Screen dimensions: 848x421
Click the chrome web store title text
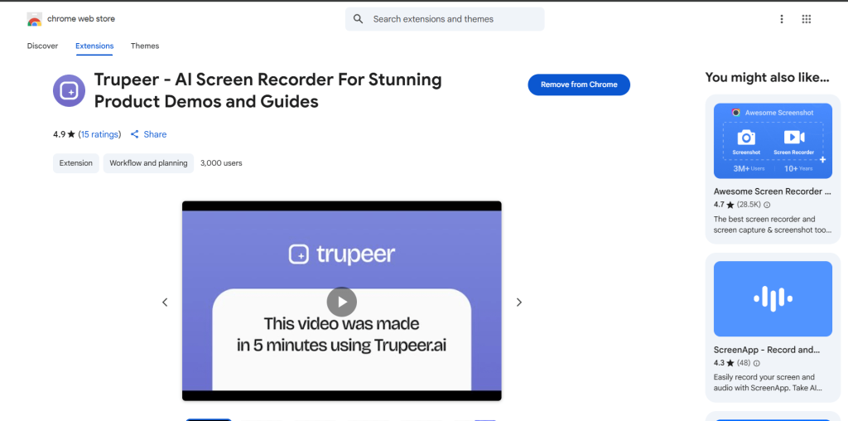coord(81,19)
